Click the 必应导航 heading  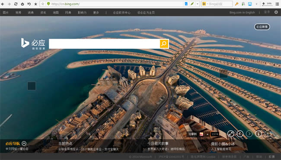pos(13,144)
